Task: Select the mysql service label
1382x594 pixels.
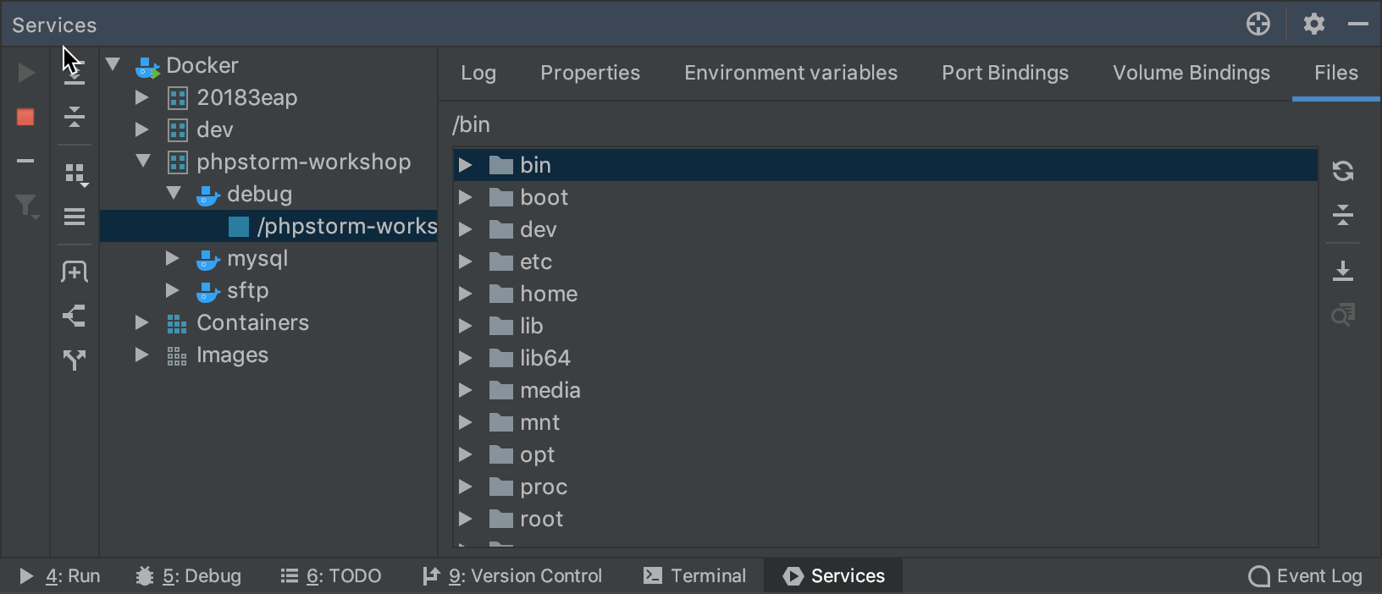Action: point(257,258)
